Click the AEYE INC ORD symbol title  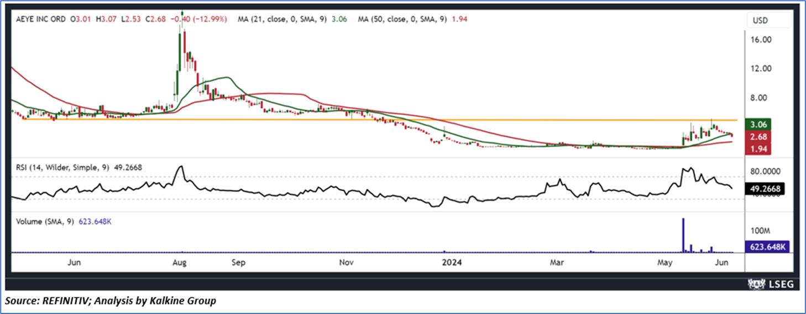(x=40, y=19)
